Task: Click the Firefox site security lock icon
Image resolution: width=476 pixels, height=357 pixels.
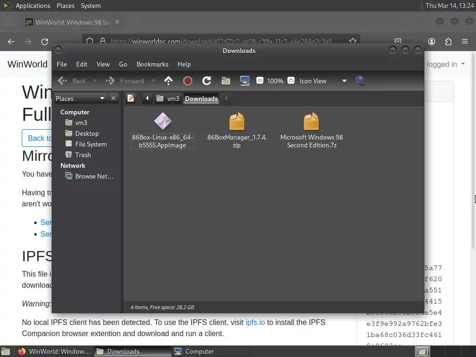Action: (x=103, y=41)
